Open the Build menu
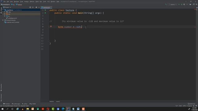 click(37, 2)
